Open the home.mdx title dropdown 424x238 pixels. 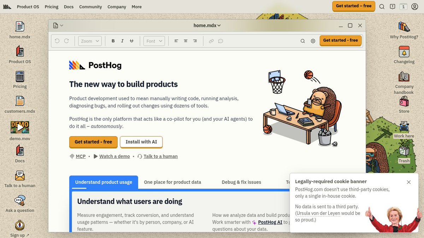click(207, 25)
